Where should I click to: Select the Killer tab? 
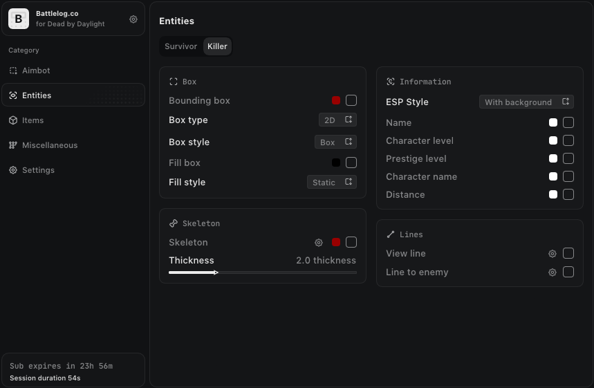pyautogui.click(x=217, y=46)
